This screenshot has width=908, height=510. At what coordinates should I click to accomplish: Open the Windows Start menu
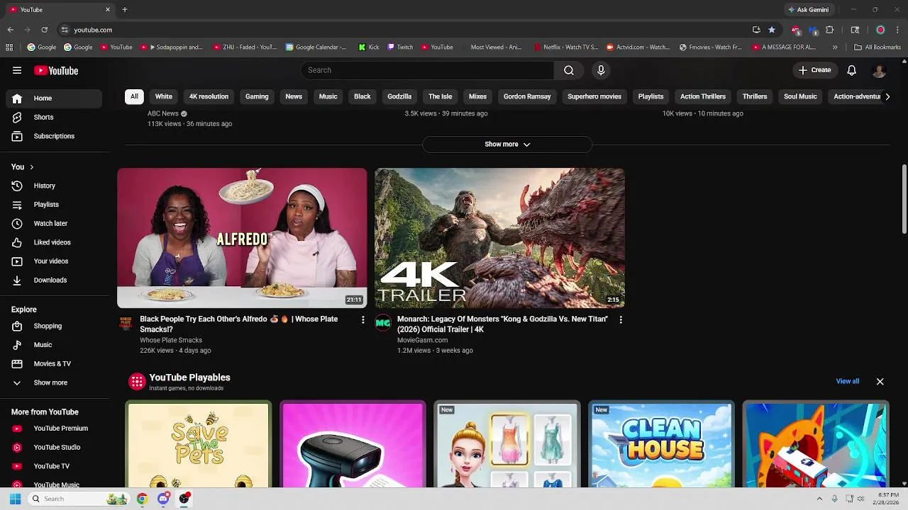[x=15, y=499]
